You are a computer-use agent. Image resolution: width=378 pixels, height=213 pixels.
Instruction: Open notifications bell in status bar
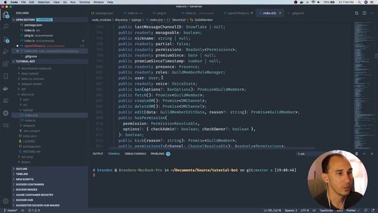[x=373, y=211]
